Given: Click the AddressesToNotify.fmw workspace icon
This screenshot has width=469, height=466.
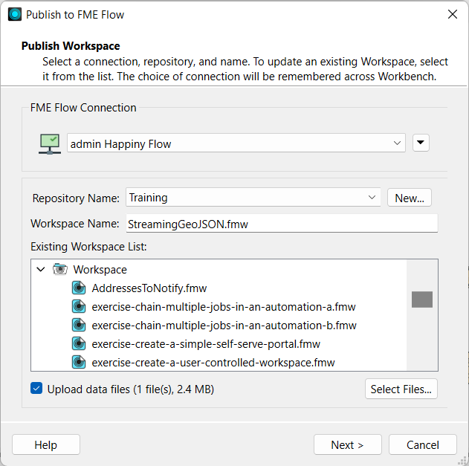Looking at the screenshot, I should click(79, 288).
